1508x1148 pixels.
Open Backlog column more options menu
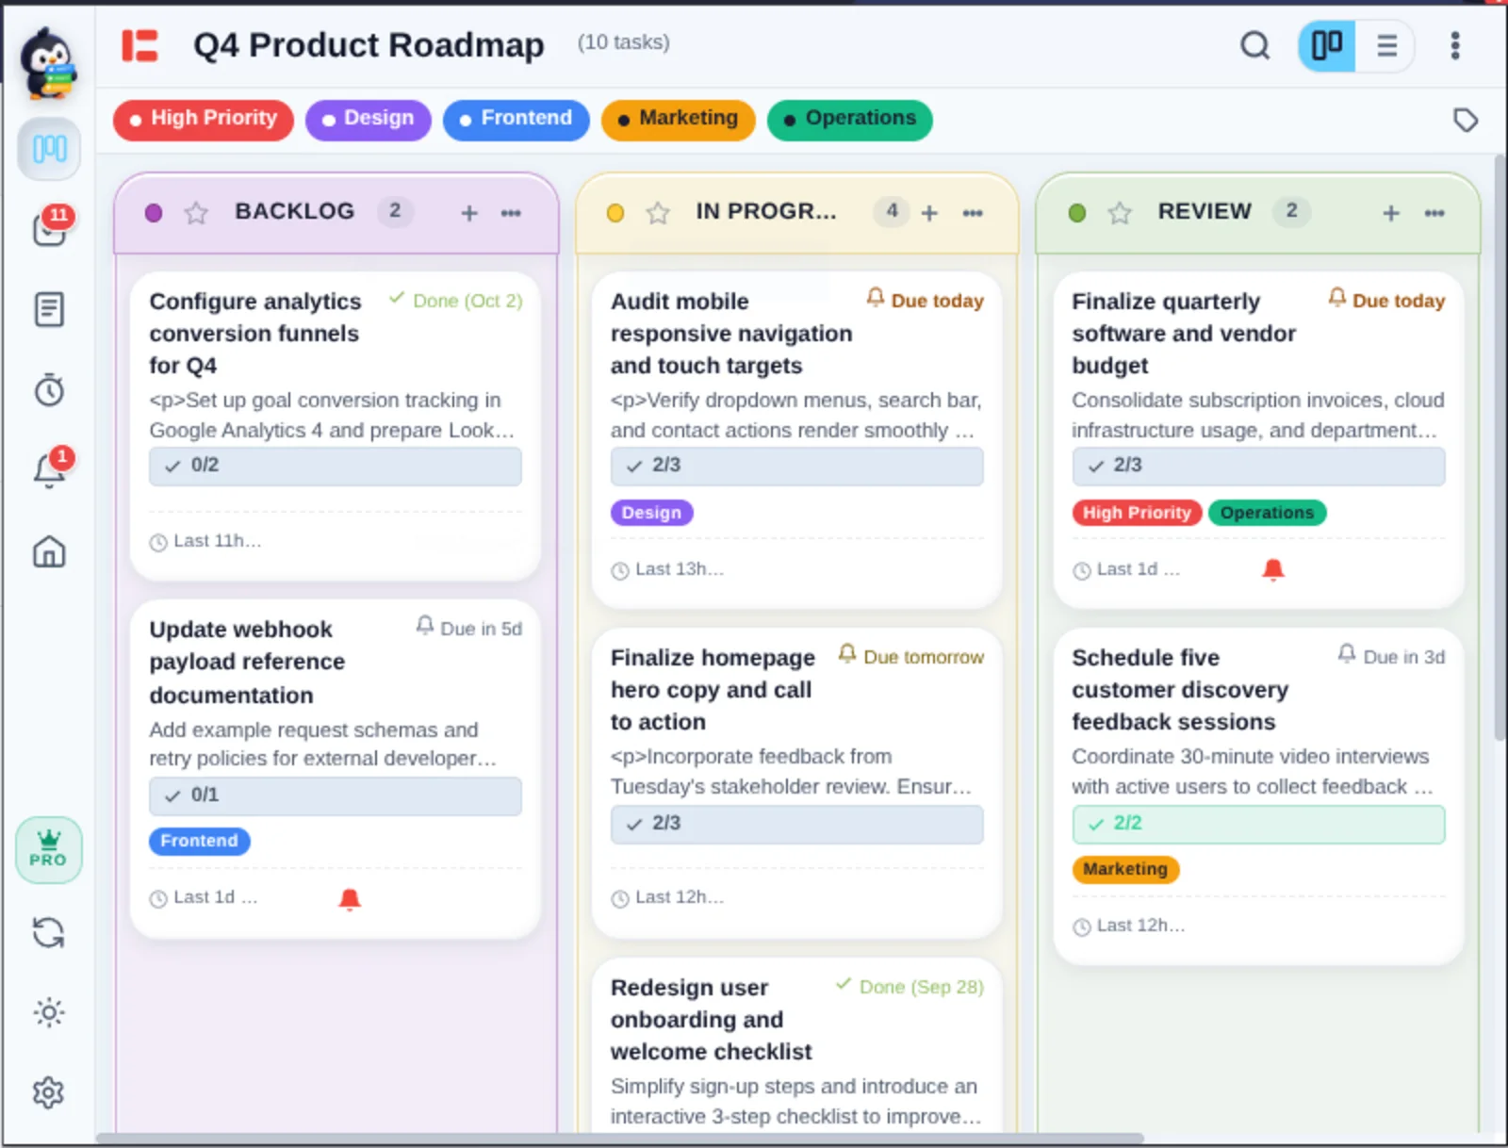tap(511, 213)
